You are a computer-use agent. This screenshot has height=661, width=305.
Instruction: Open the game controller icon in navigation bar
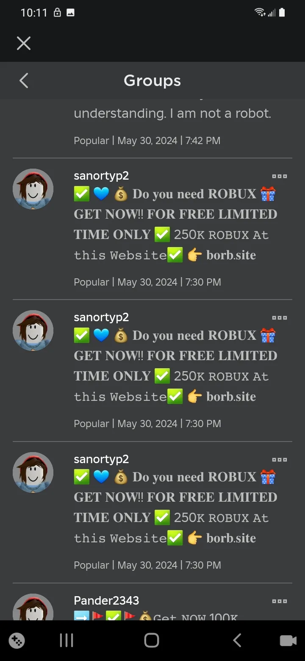pos(17,640)
